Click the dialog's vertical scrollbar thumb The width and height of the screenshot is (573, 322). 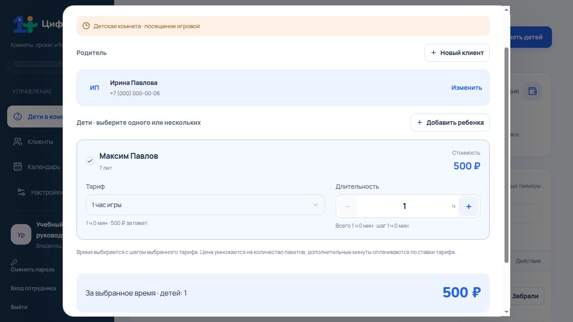click(x=507, y=155)
